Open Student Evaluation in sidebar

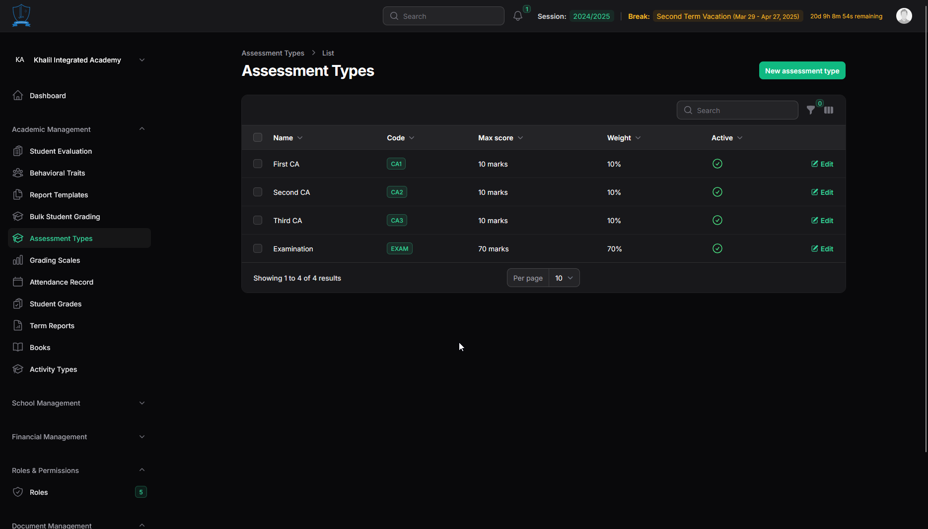61,151
